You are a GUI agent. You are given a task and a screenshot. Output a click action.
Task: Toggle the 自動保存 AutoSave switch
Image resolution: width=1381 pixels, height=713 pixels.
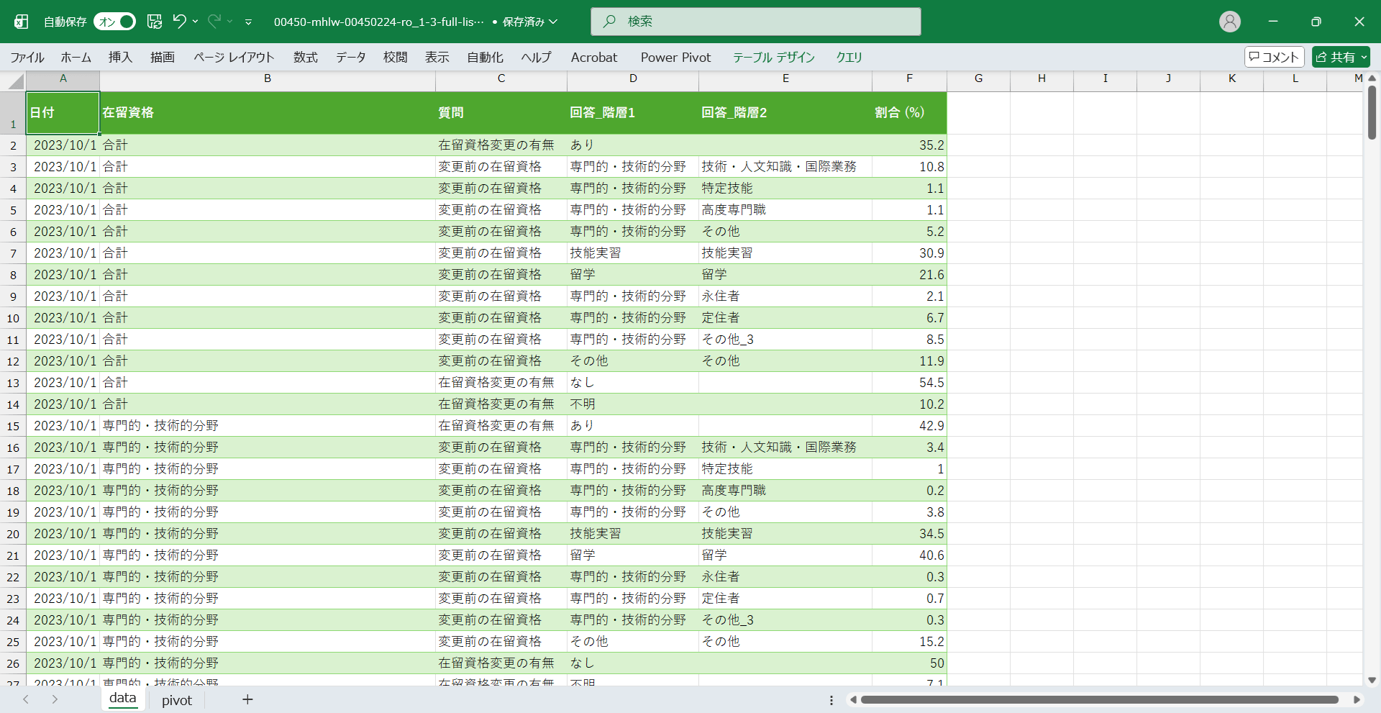(x=115, y=22)
